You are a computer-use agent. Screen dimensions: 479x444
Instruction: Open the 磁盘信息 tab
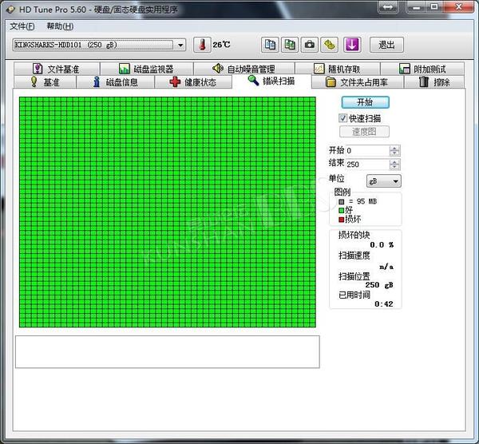click(x=116, y=82)
